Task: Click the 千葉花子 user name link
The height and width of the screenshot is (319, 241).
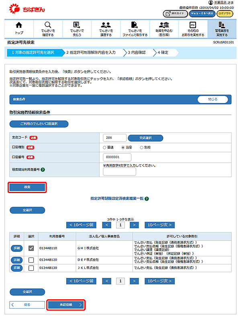Action: (221, 3)
